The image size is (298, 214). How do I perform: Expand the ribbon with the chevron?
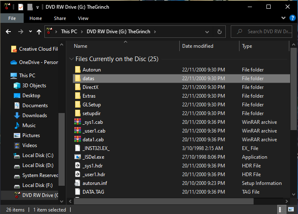point(283,18)
